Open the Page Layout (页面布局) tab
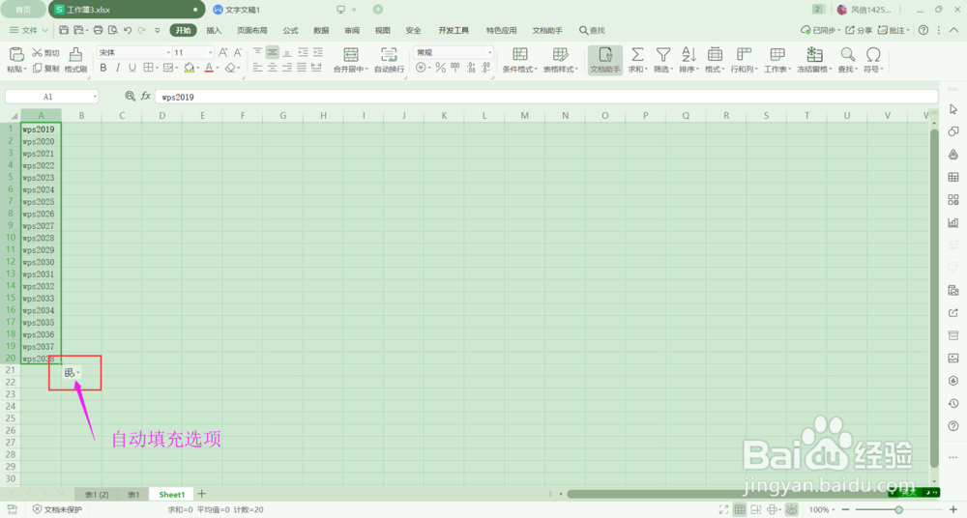Screen dimensions: 967x518 251,30
